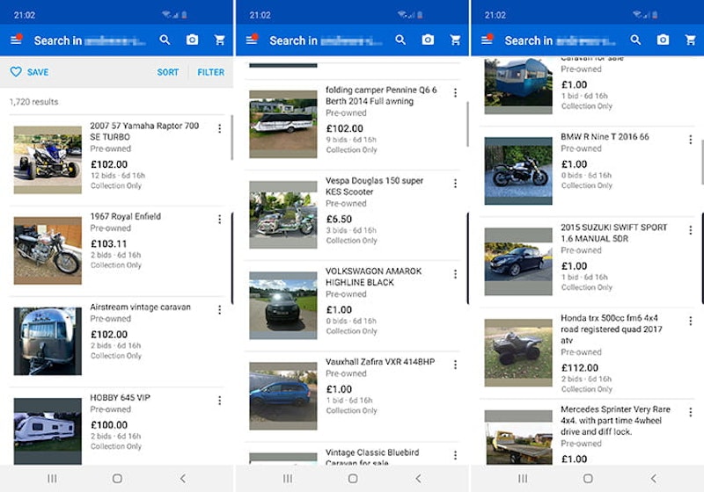Screen dimensions: 704x492
Task: Open camera image search in middle screen
Action: [x=428, y=40]
